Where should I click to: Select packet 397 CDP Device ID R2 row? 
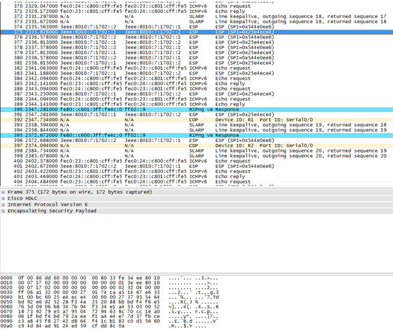[196, 146]
